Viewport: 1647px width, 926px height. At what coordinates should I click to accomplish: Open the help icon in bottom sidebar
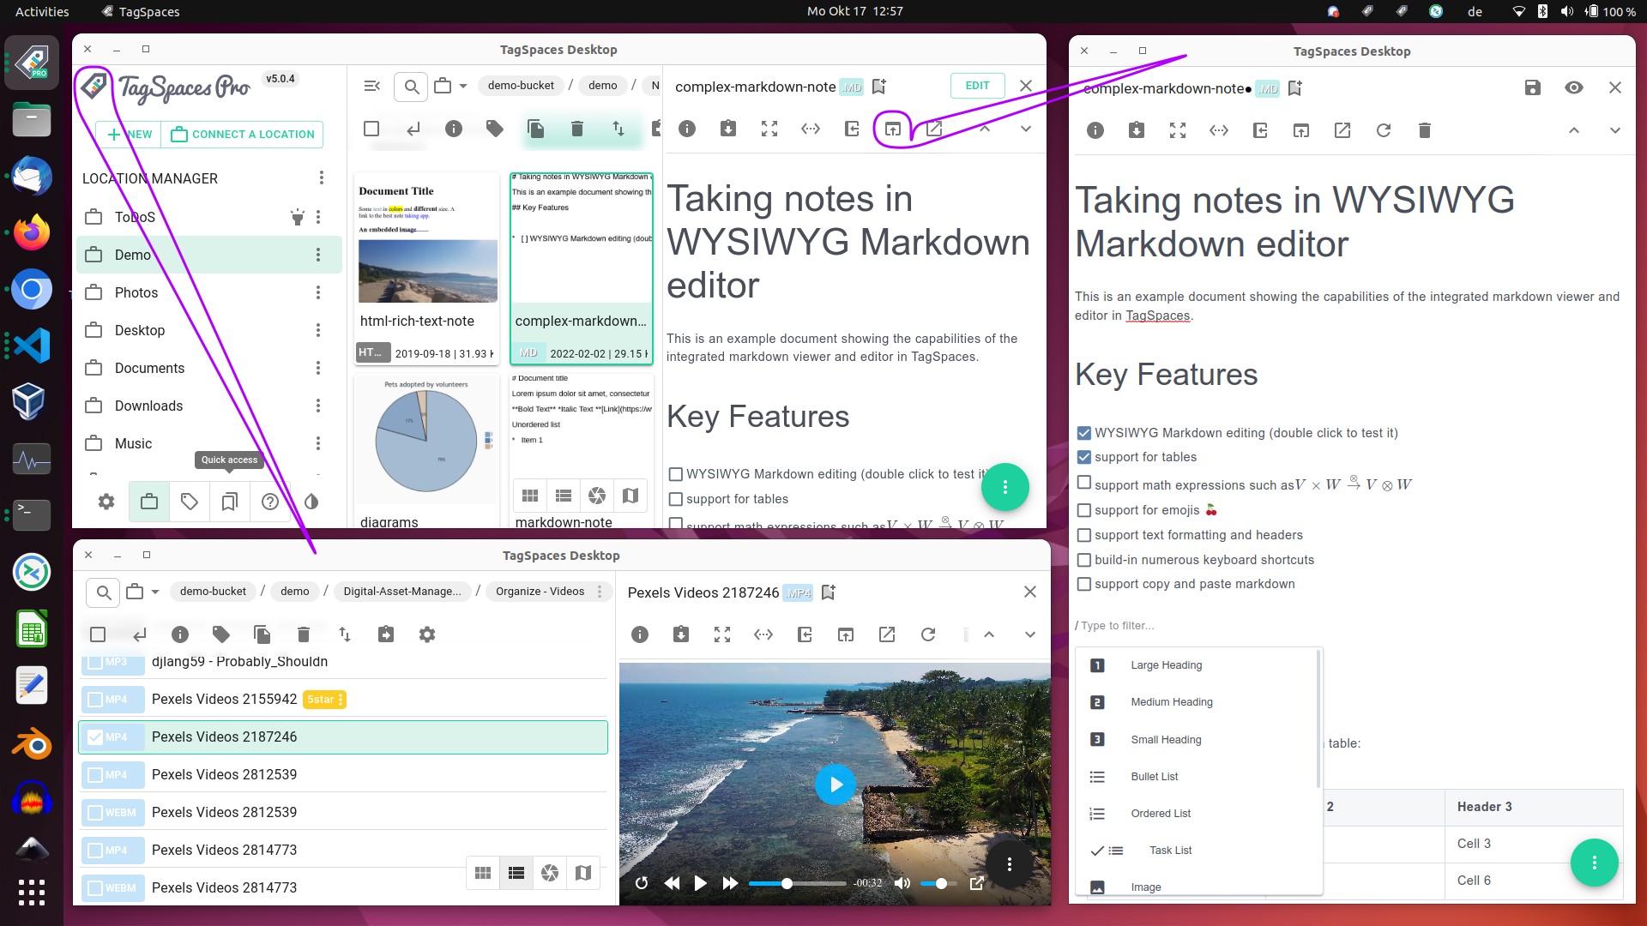point(270,502)
